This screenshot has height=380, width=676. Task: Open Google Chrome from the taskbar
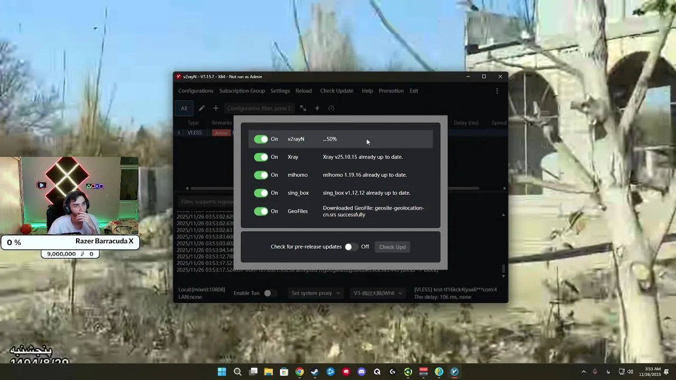tap(299, 372)
